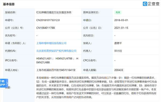Screen dimensions: 161x102
Task: Click the IPC分类号 label cell
Action: pyautogui.click(x=19, y=60)
